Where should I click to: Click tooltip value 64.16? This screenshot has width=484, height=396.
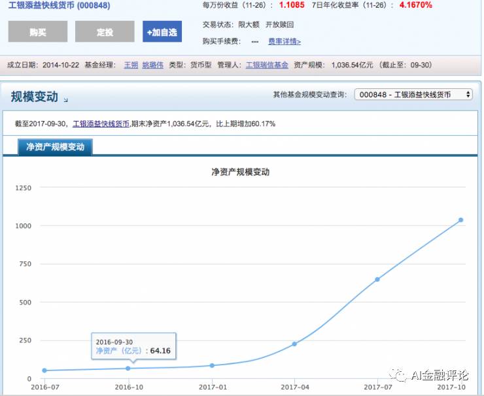pyautogui.click(x=160, y=351)
